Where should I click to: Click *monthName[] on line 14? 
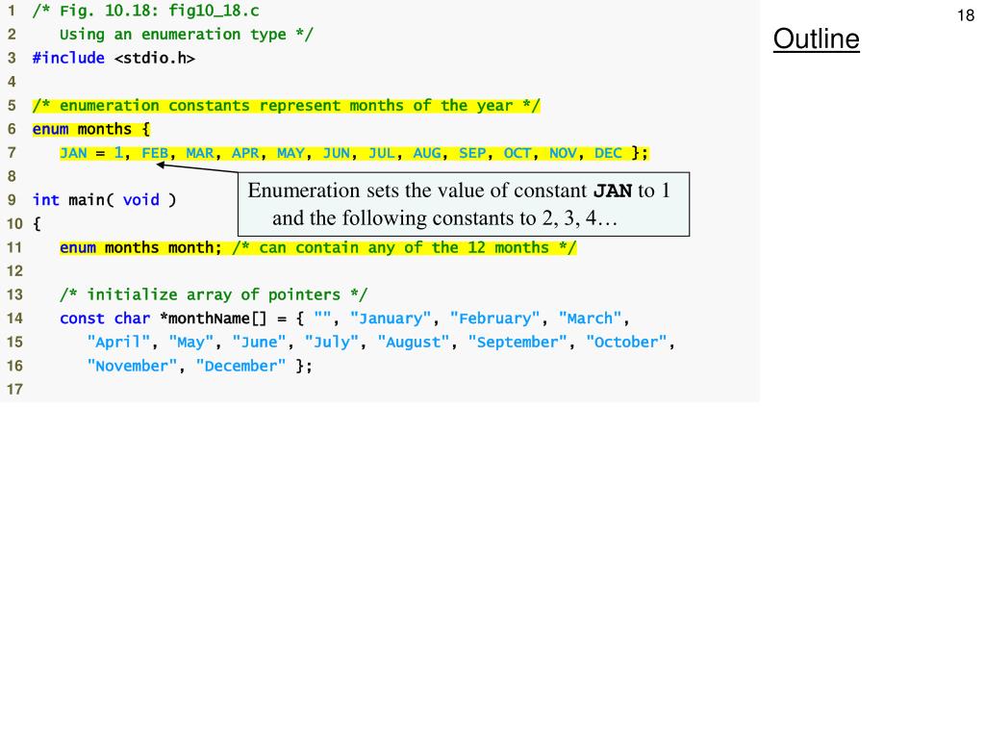tap(214, 319)
